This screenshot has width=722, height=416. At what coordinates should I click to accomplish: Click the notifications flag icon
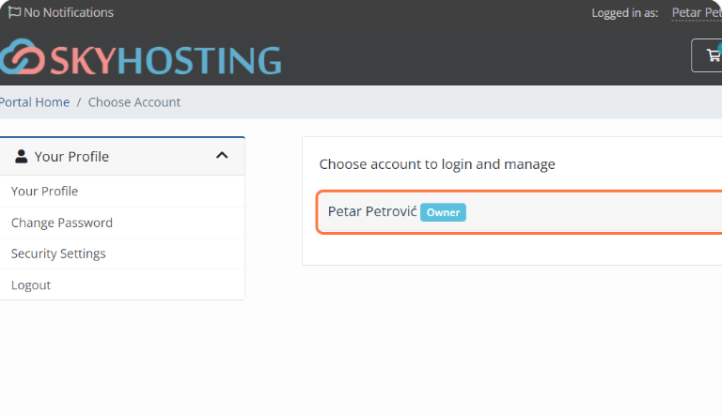[x=14, y=12]
